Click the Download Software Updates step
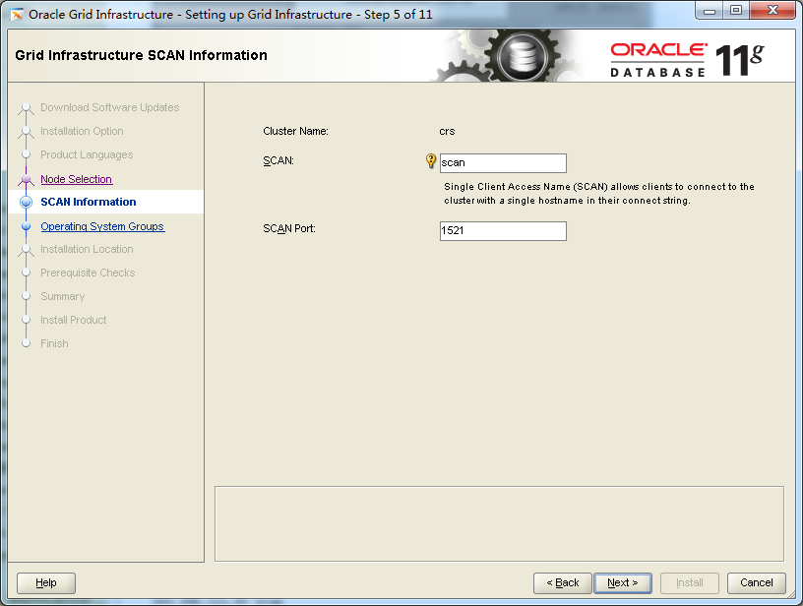The image size is (803, 606). (109, 107)
